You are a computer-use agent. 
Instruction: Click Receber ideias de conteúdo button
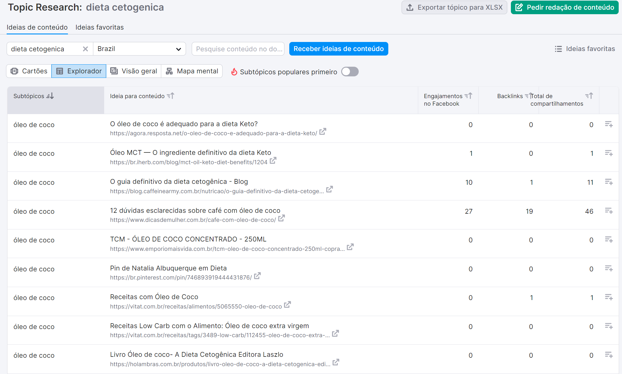pyautogui.click(x=338, y=49)
